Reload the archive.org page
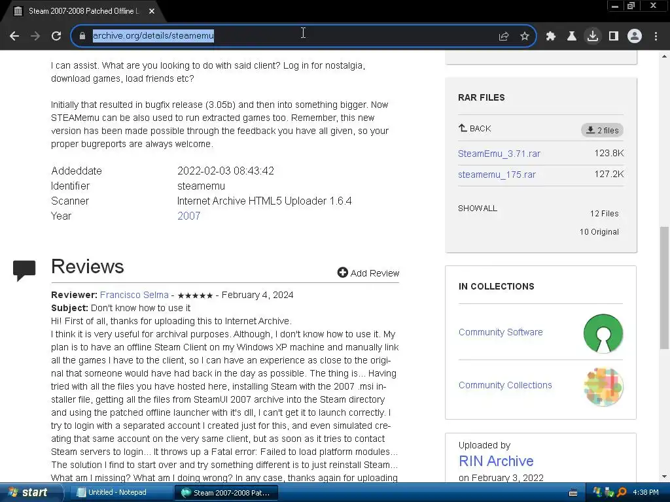The height and width of the screenshot is (502, 670). pyautogui.click(x=56, y=36)
